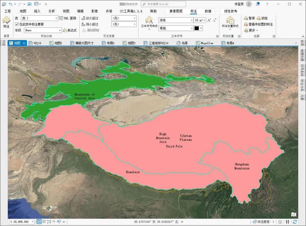Lock labels with 锁定
Screen dimensions: 306x226
262,18
